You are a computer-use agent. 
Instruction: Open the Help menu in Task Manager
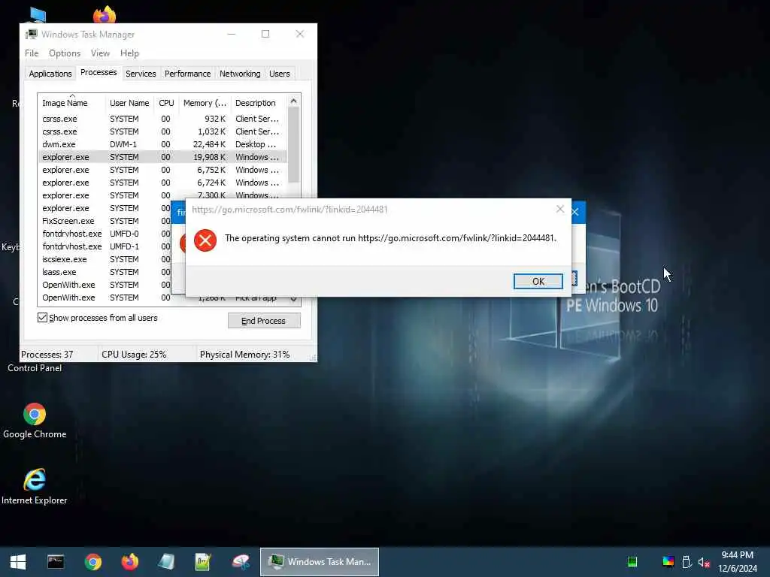(x=129, y=53)
